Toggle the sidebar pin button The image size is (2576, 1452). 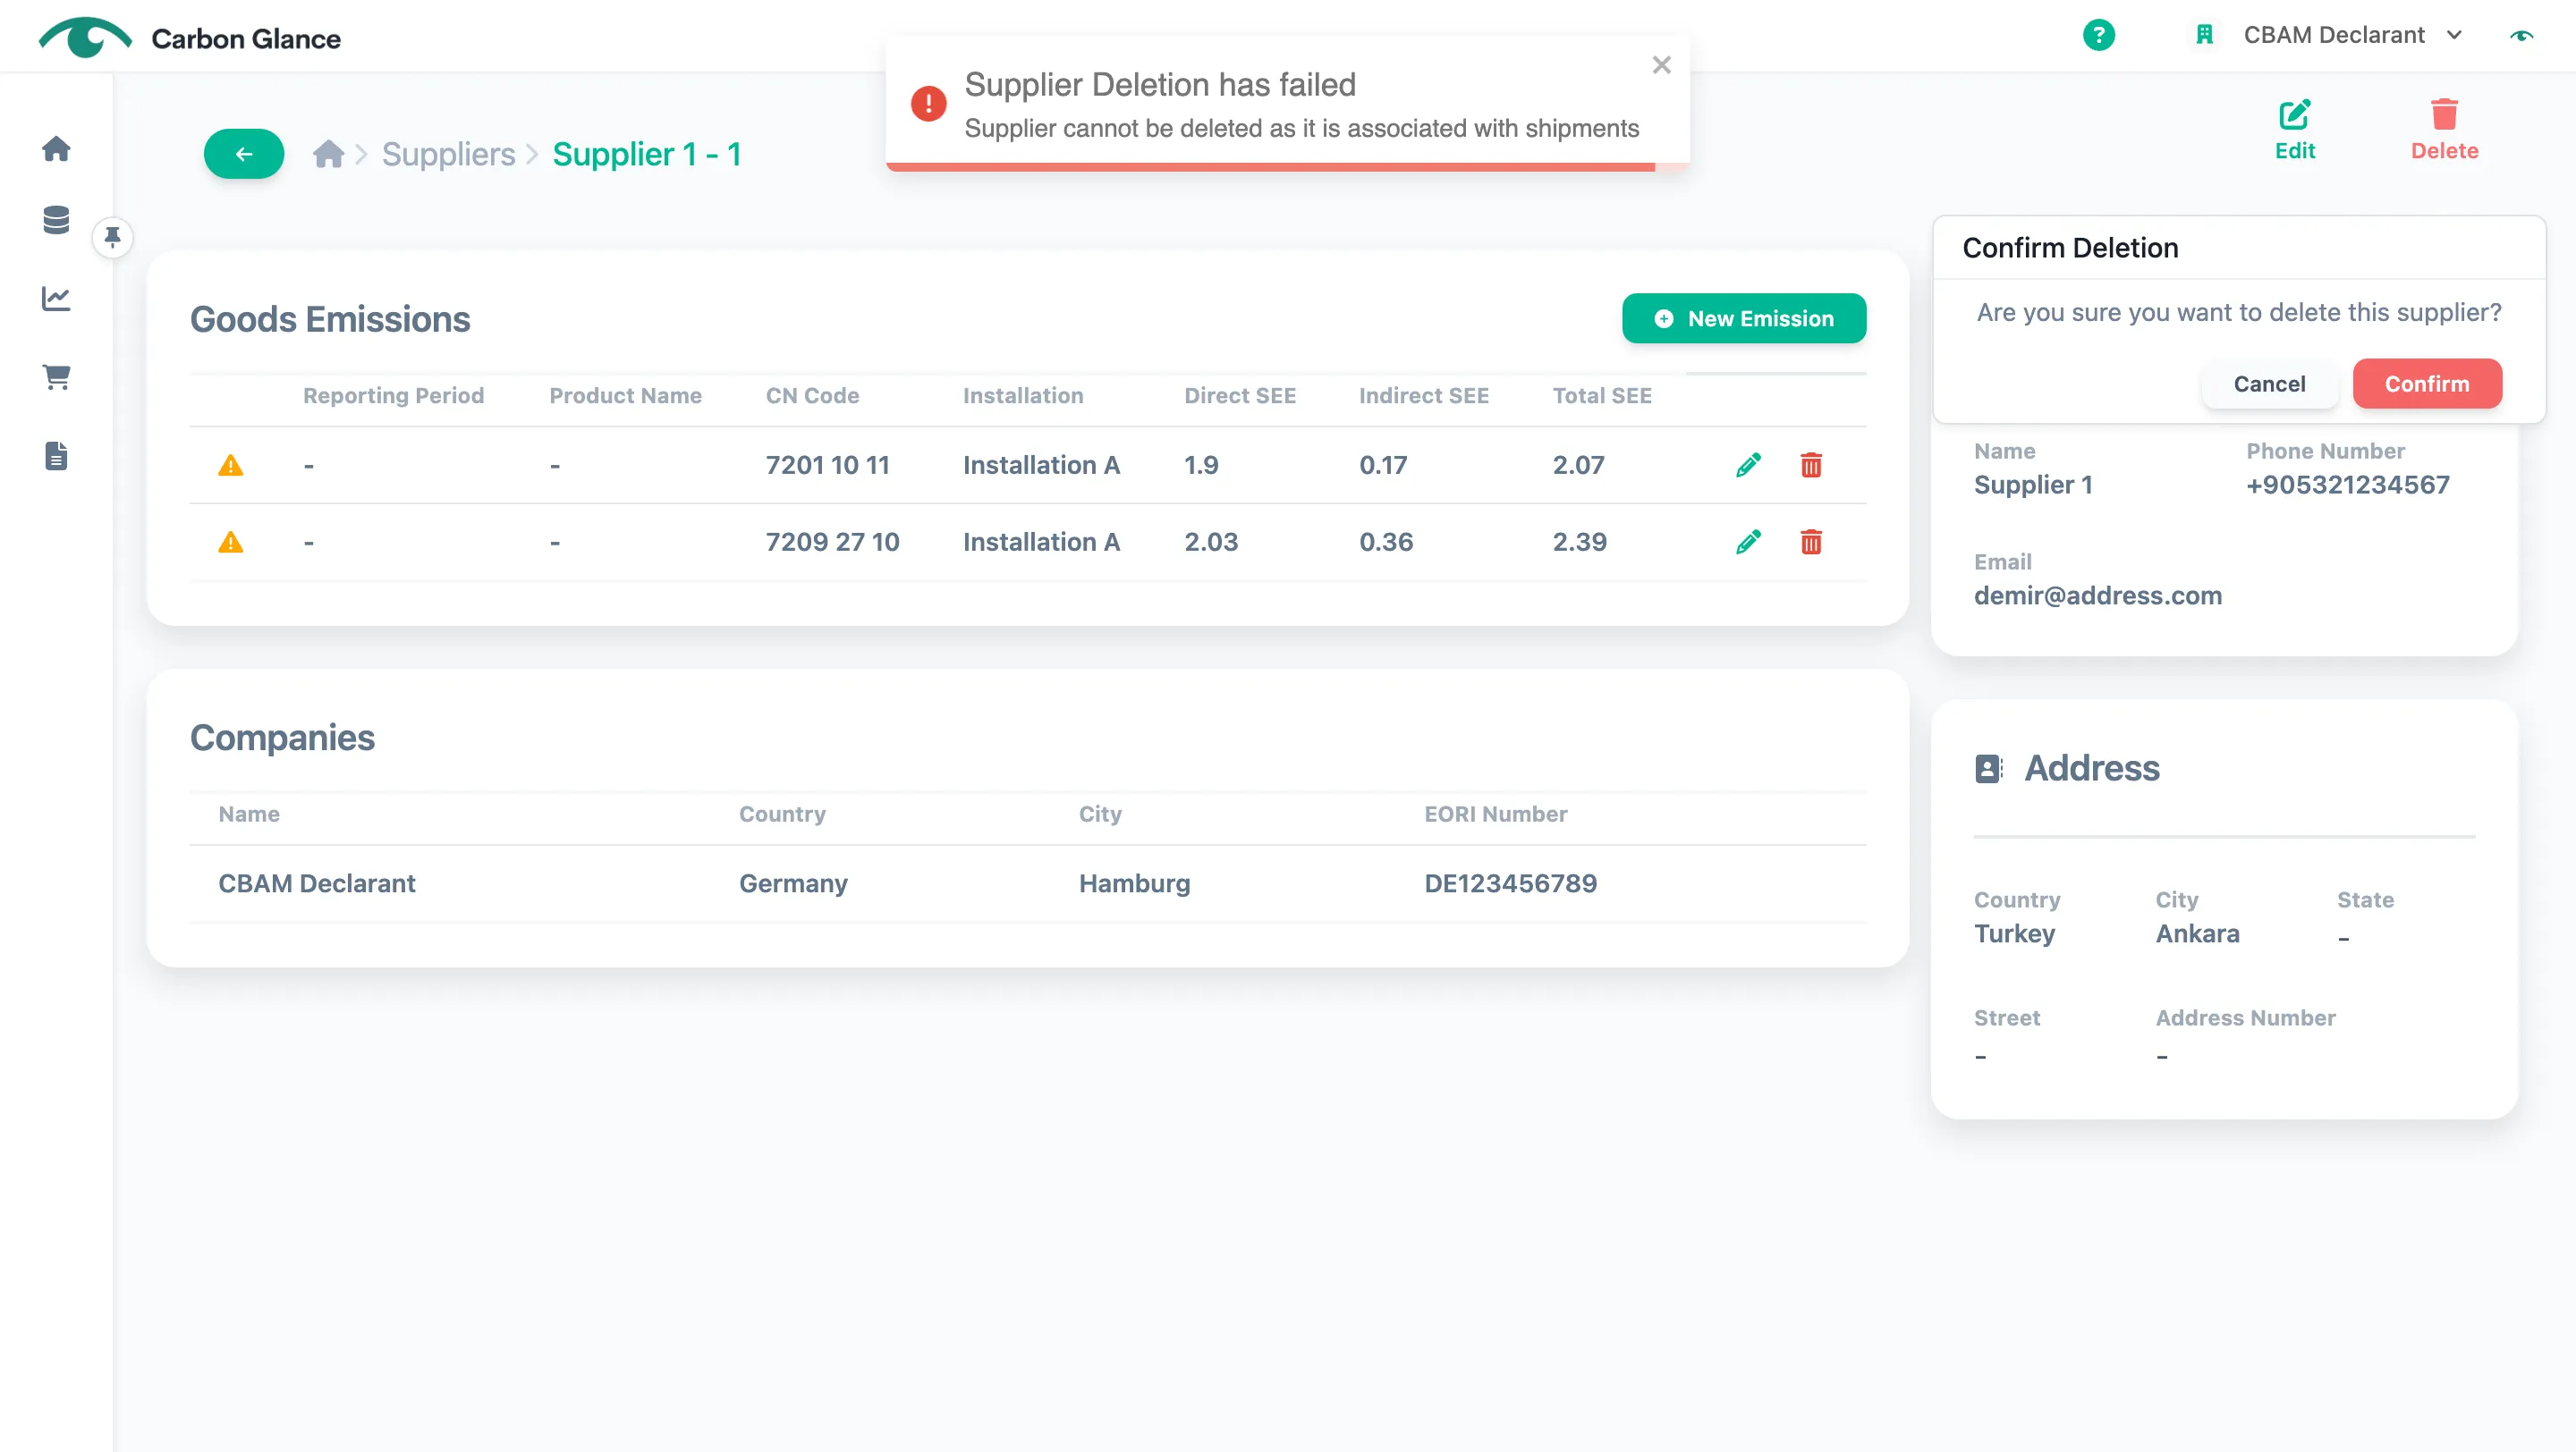click(x=113, y=237)
